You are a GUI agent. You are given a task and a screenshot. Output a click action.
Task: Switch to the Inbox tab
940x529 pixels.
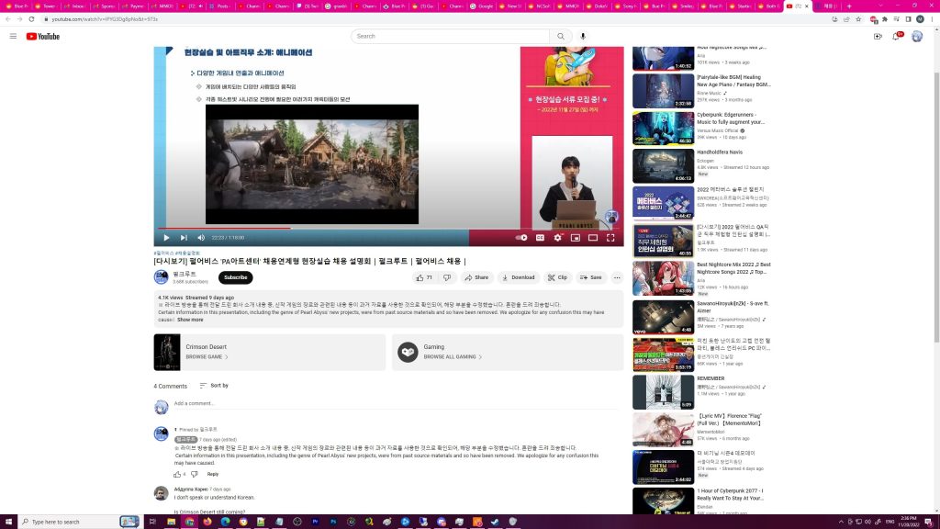[x=73, y=6]
